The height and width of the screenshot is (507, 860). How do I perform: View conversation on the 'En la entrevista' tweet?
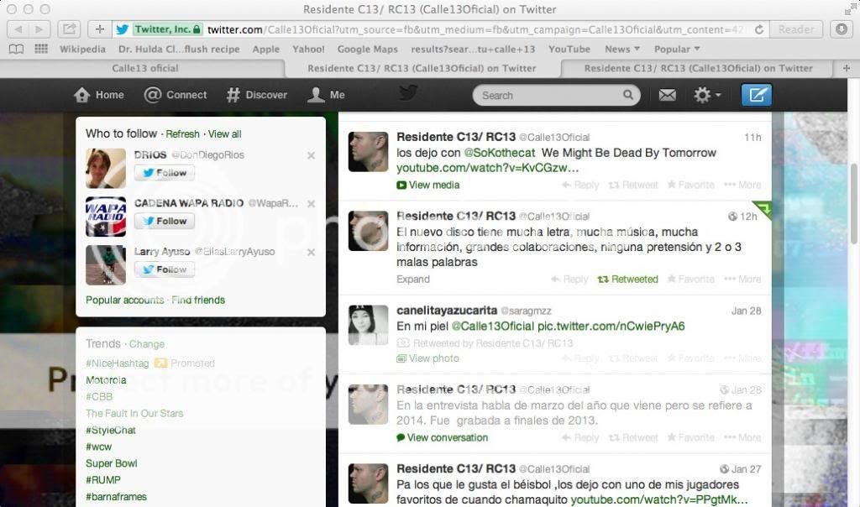[442, 438]
